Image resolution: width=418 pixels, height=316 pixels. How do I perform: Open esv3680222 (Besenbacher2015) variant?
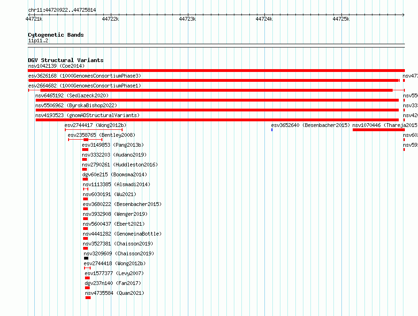(122, 204)
